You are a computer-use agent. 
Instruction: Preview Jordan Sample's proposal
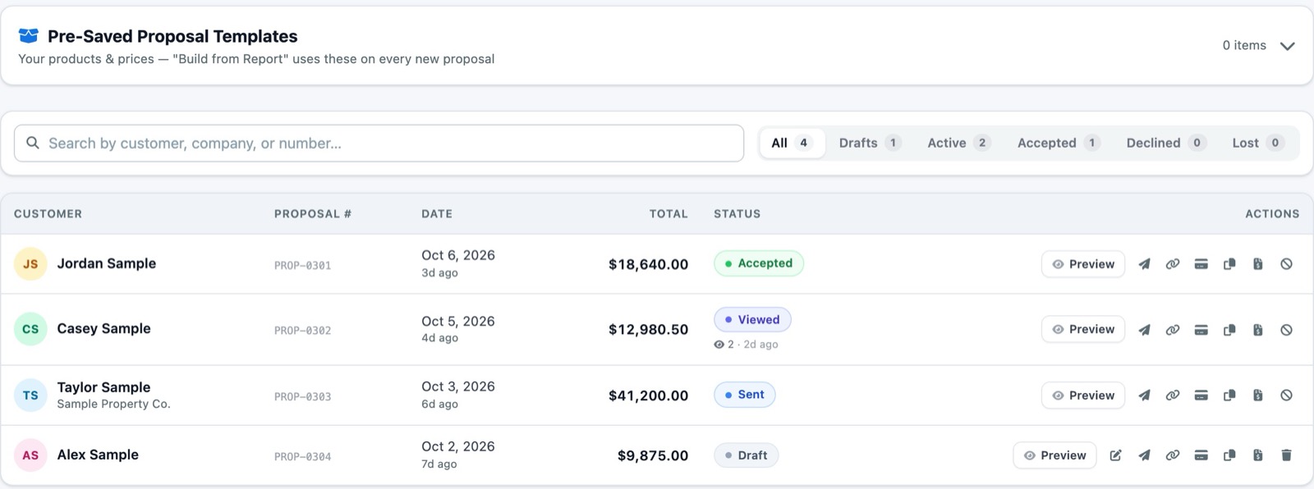point(1083,264)
